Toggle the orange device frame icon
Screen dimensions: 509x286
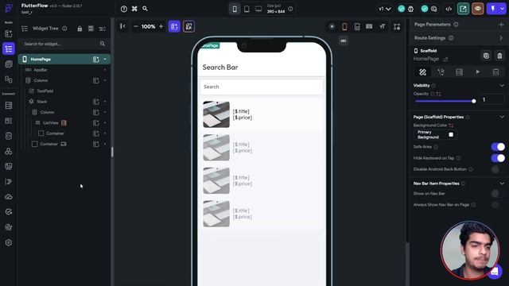(x=344, y=26)
